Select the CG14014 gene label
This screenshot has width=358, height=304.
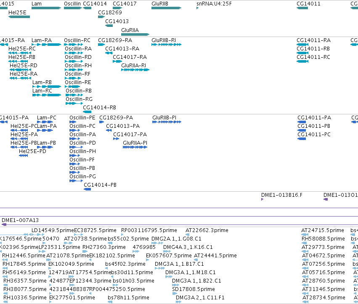pyautogui.click(x=95, y=4)
